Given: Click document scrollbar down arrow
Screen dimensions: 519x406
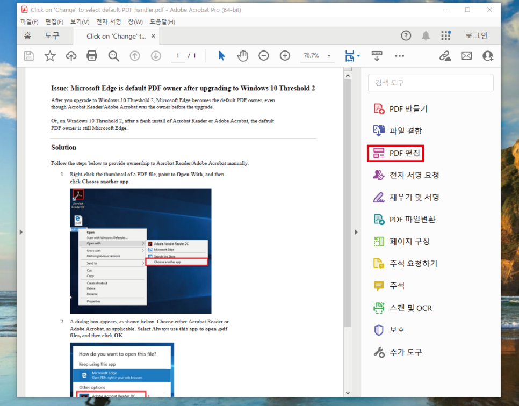Looking at the screenshot, I should [348, 393].
